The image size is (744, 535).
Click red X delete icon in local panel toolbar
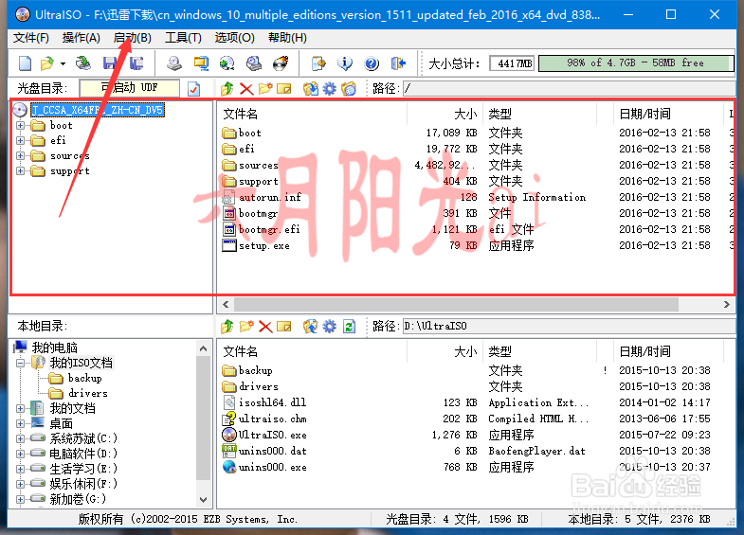(265, 327)
